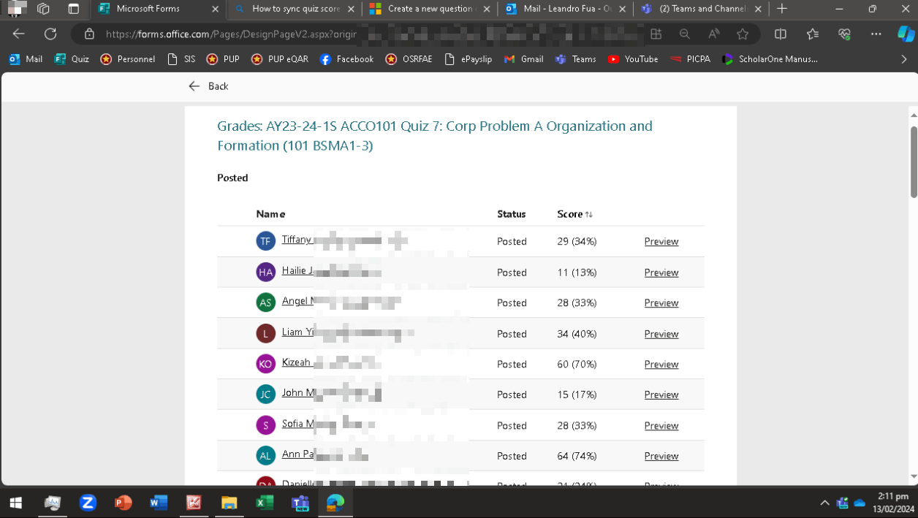Open the Facebook bookmark
The width and height of the screenshot is (918, 518).
(347, 59)
